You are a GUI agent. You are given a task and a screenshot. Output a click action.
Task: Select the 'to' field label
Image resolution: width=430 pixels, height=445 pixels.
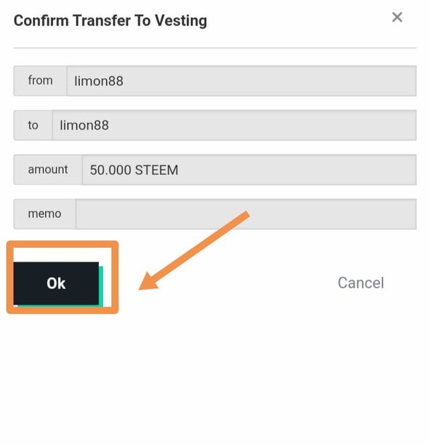(33, 125)
